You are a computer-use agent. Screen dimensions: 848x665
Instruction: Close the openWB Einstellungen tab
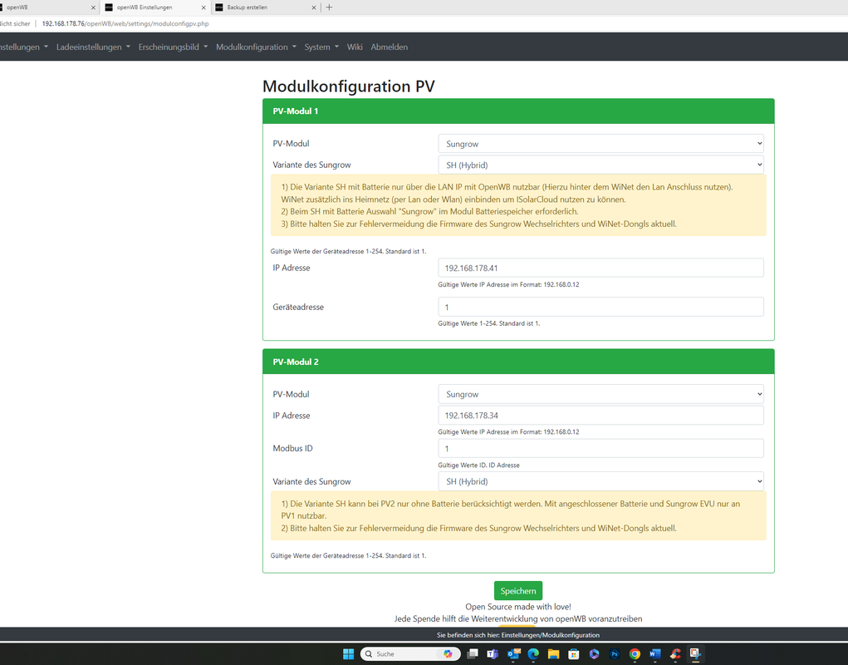click(x=203, y=7)
